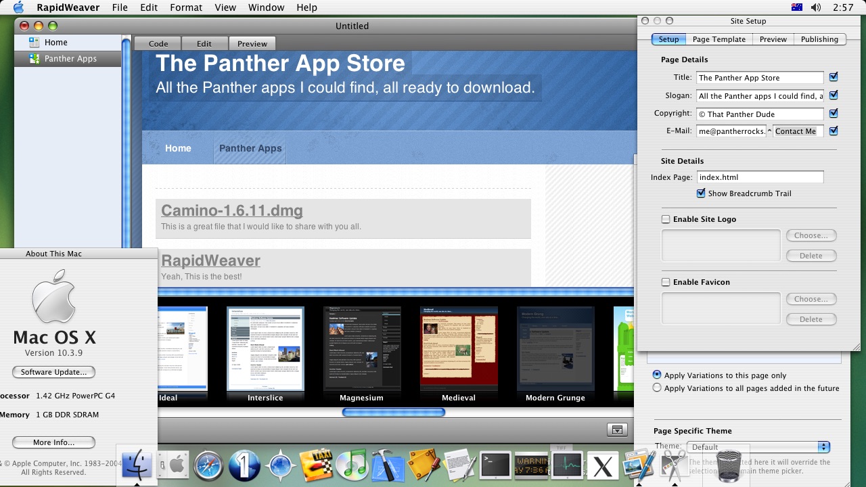Open the Camino-1.6.11.dmg link

click(232, 210)
